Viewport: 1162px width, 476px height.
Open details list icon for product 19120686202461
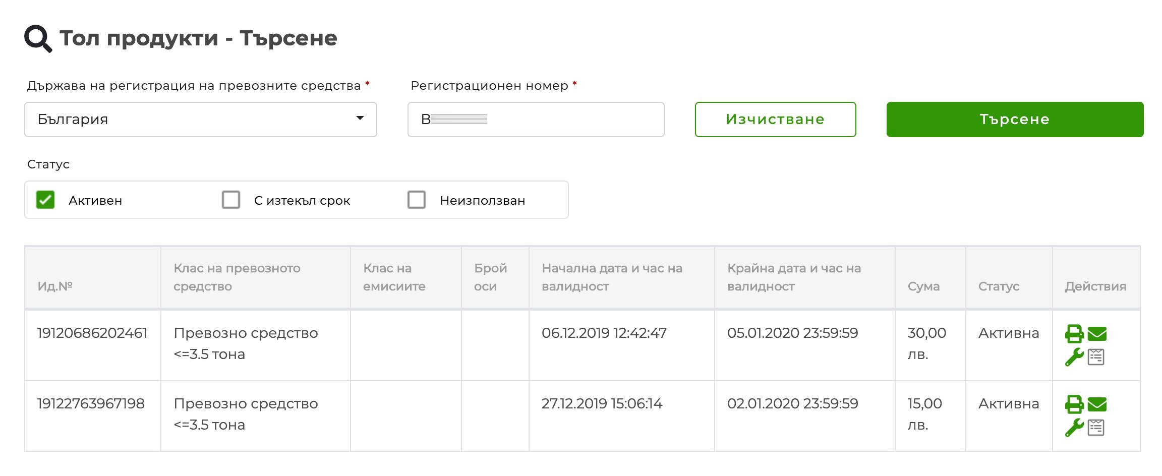1096,357
